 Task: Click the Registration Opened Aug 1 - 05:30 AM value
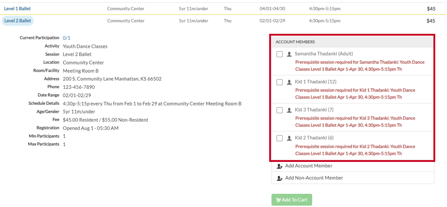(90, 128)
